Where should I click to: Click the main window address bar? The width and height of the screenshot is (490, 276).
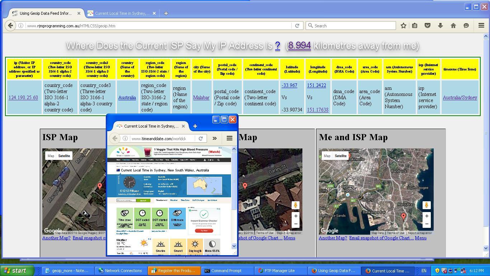click(158, 26)
